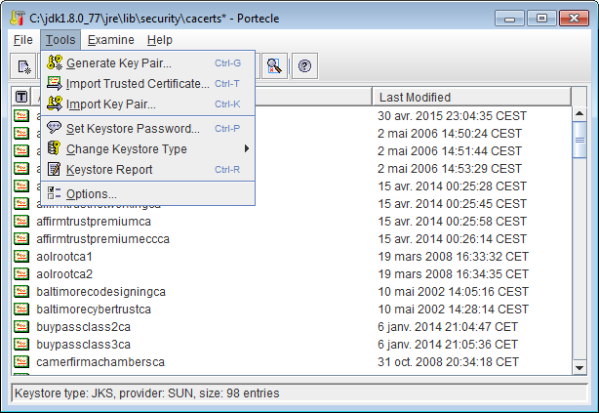This screenshot has height=413, width=599.
Task: Click the entry type column header icon
Action: [x=21, y=97]
